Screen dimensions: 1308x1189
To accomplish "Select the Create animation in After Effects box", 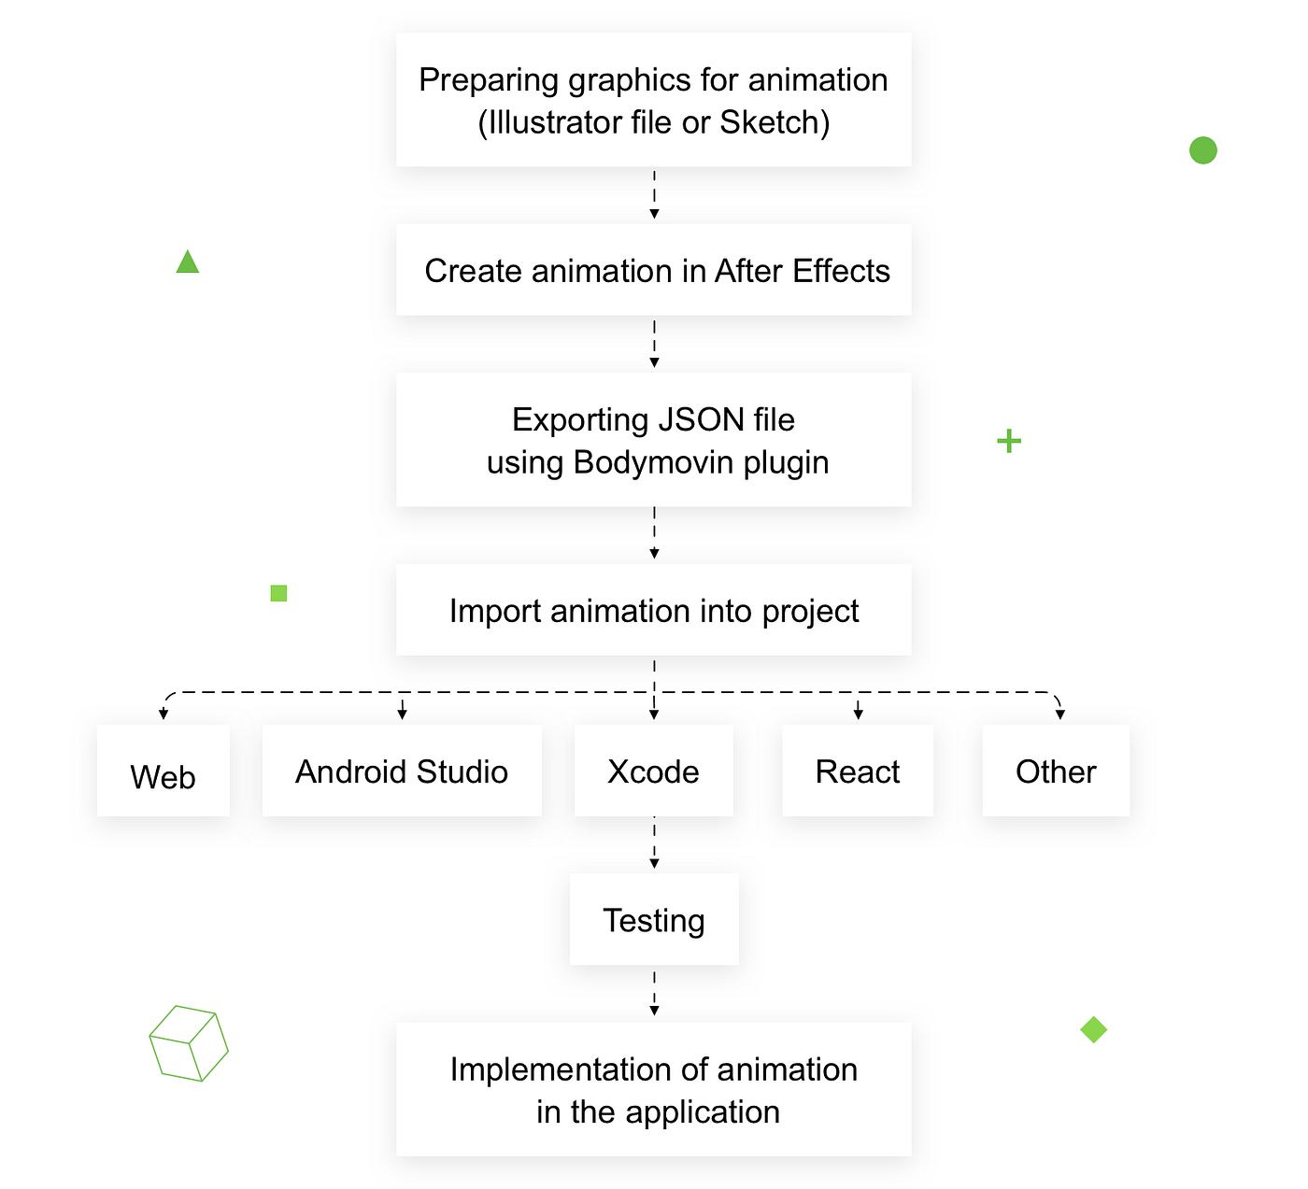I will pyautogui.click(x=654, y=270).
